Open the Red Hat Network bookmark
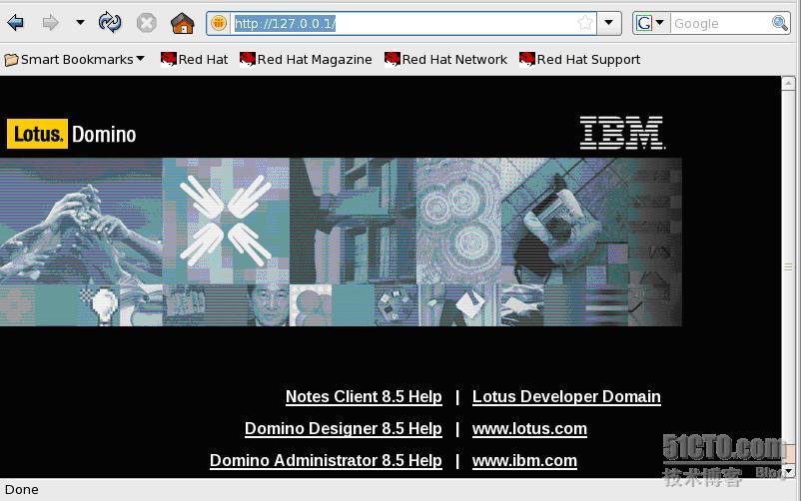 coord(446,59)
